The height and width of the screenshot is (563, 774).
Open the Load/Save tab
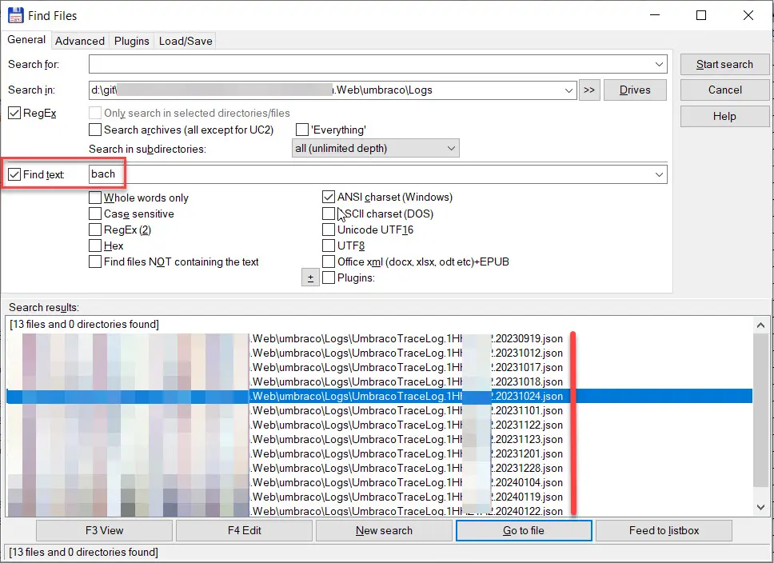tap(185, 41)
